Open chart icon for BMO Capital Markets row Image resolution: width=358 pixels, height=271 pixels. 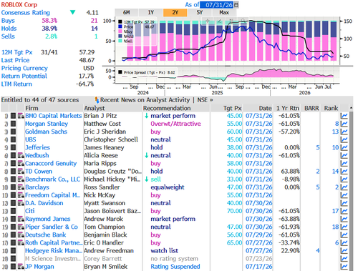344,116
